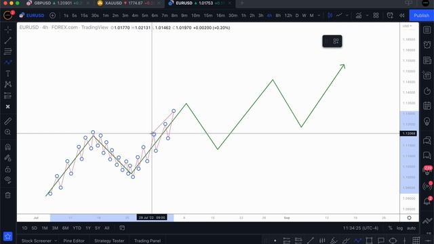This screenshot has width=434, height=244.
Task: Click the trash remove drawings icon
Action: point(7,195)
